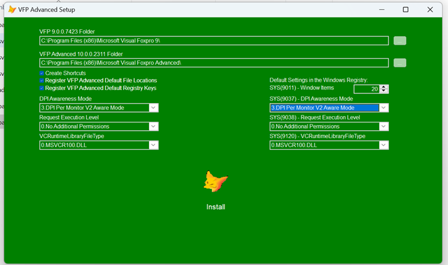Image resolution: width=448 pixels, height=265 pixels.
Task: Open the left DPI Awareness Mode dropdown
Action: 154,108
